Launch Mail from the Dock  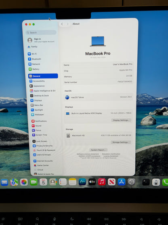coord(4,182)
